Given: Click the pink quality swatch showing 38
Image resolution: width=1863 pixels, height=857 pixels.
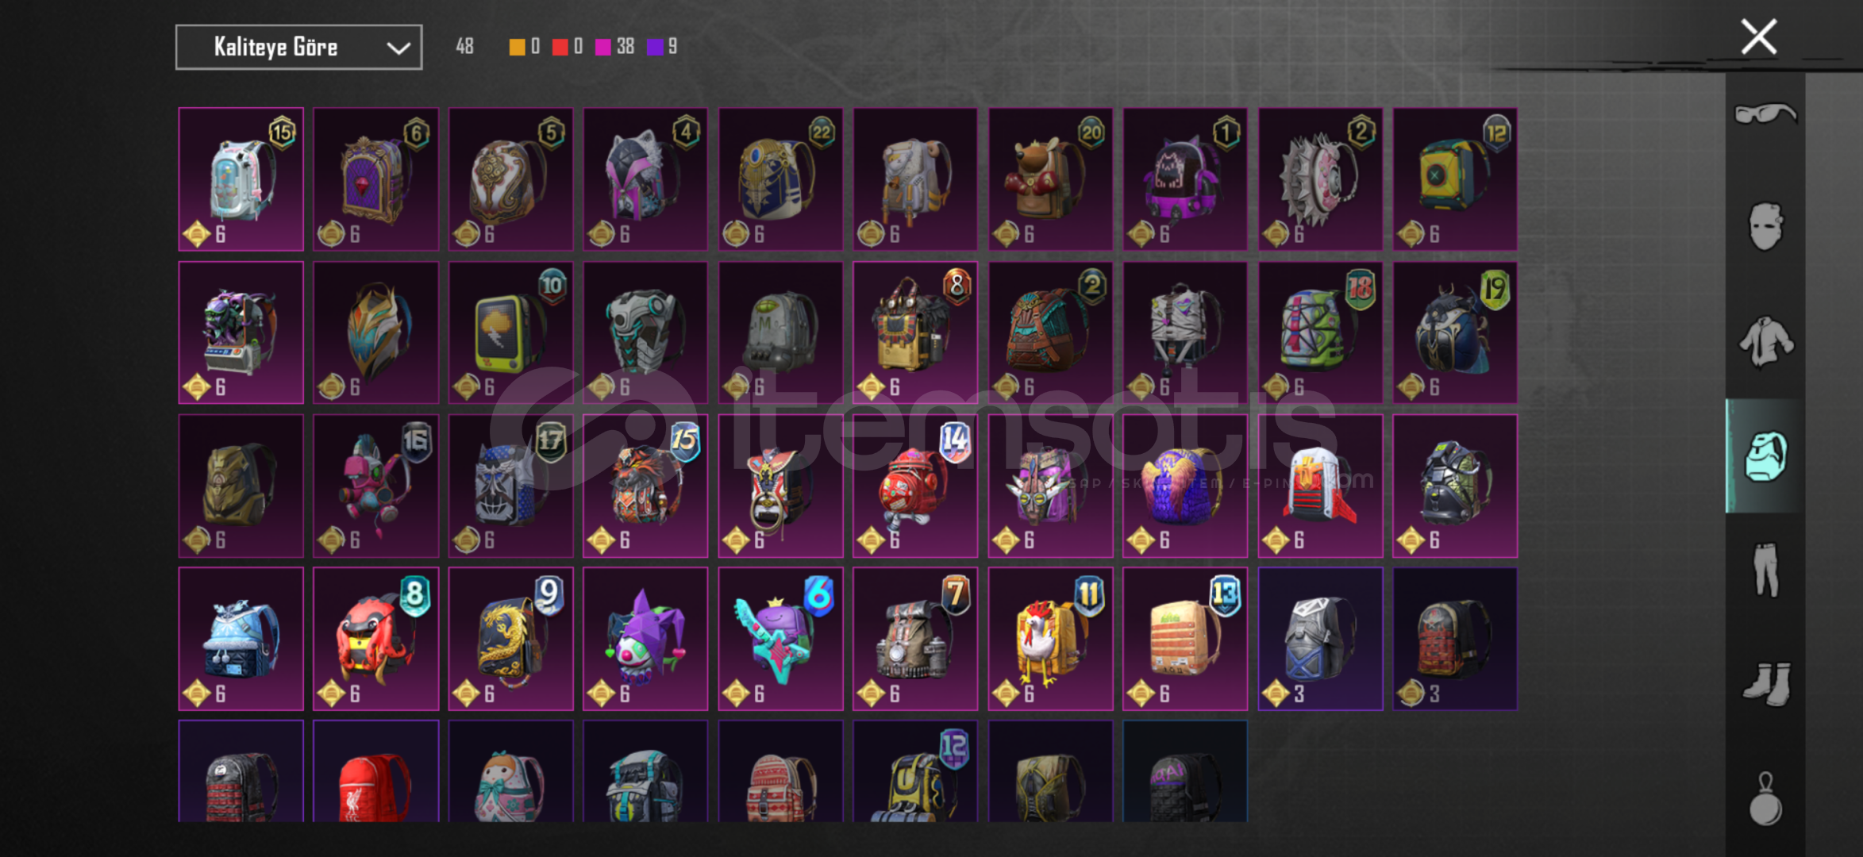Looking at the screenshot, I should coord(603,47).
